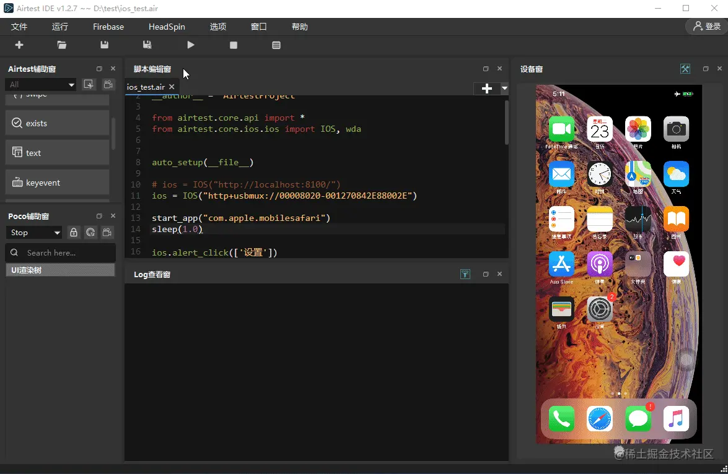Click the save-all toolbar icon
Screen dimensions: 728x474
point(147,45)
